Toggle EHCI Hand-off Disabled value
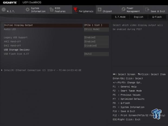The width and height of the screenshot is (168, 126). tap(96, 46)
